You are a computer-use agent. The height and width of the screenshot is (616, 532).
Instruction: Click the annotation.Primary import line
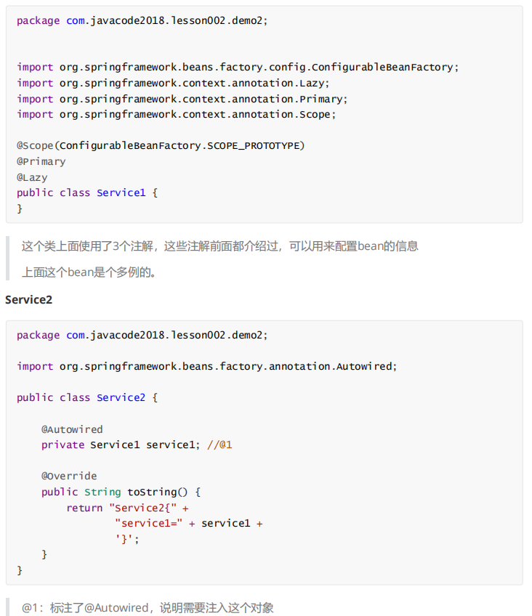click(x=182, y=99)
